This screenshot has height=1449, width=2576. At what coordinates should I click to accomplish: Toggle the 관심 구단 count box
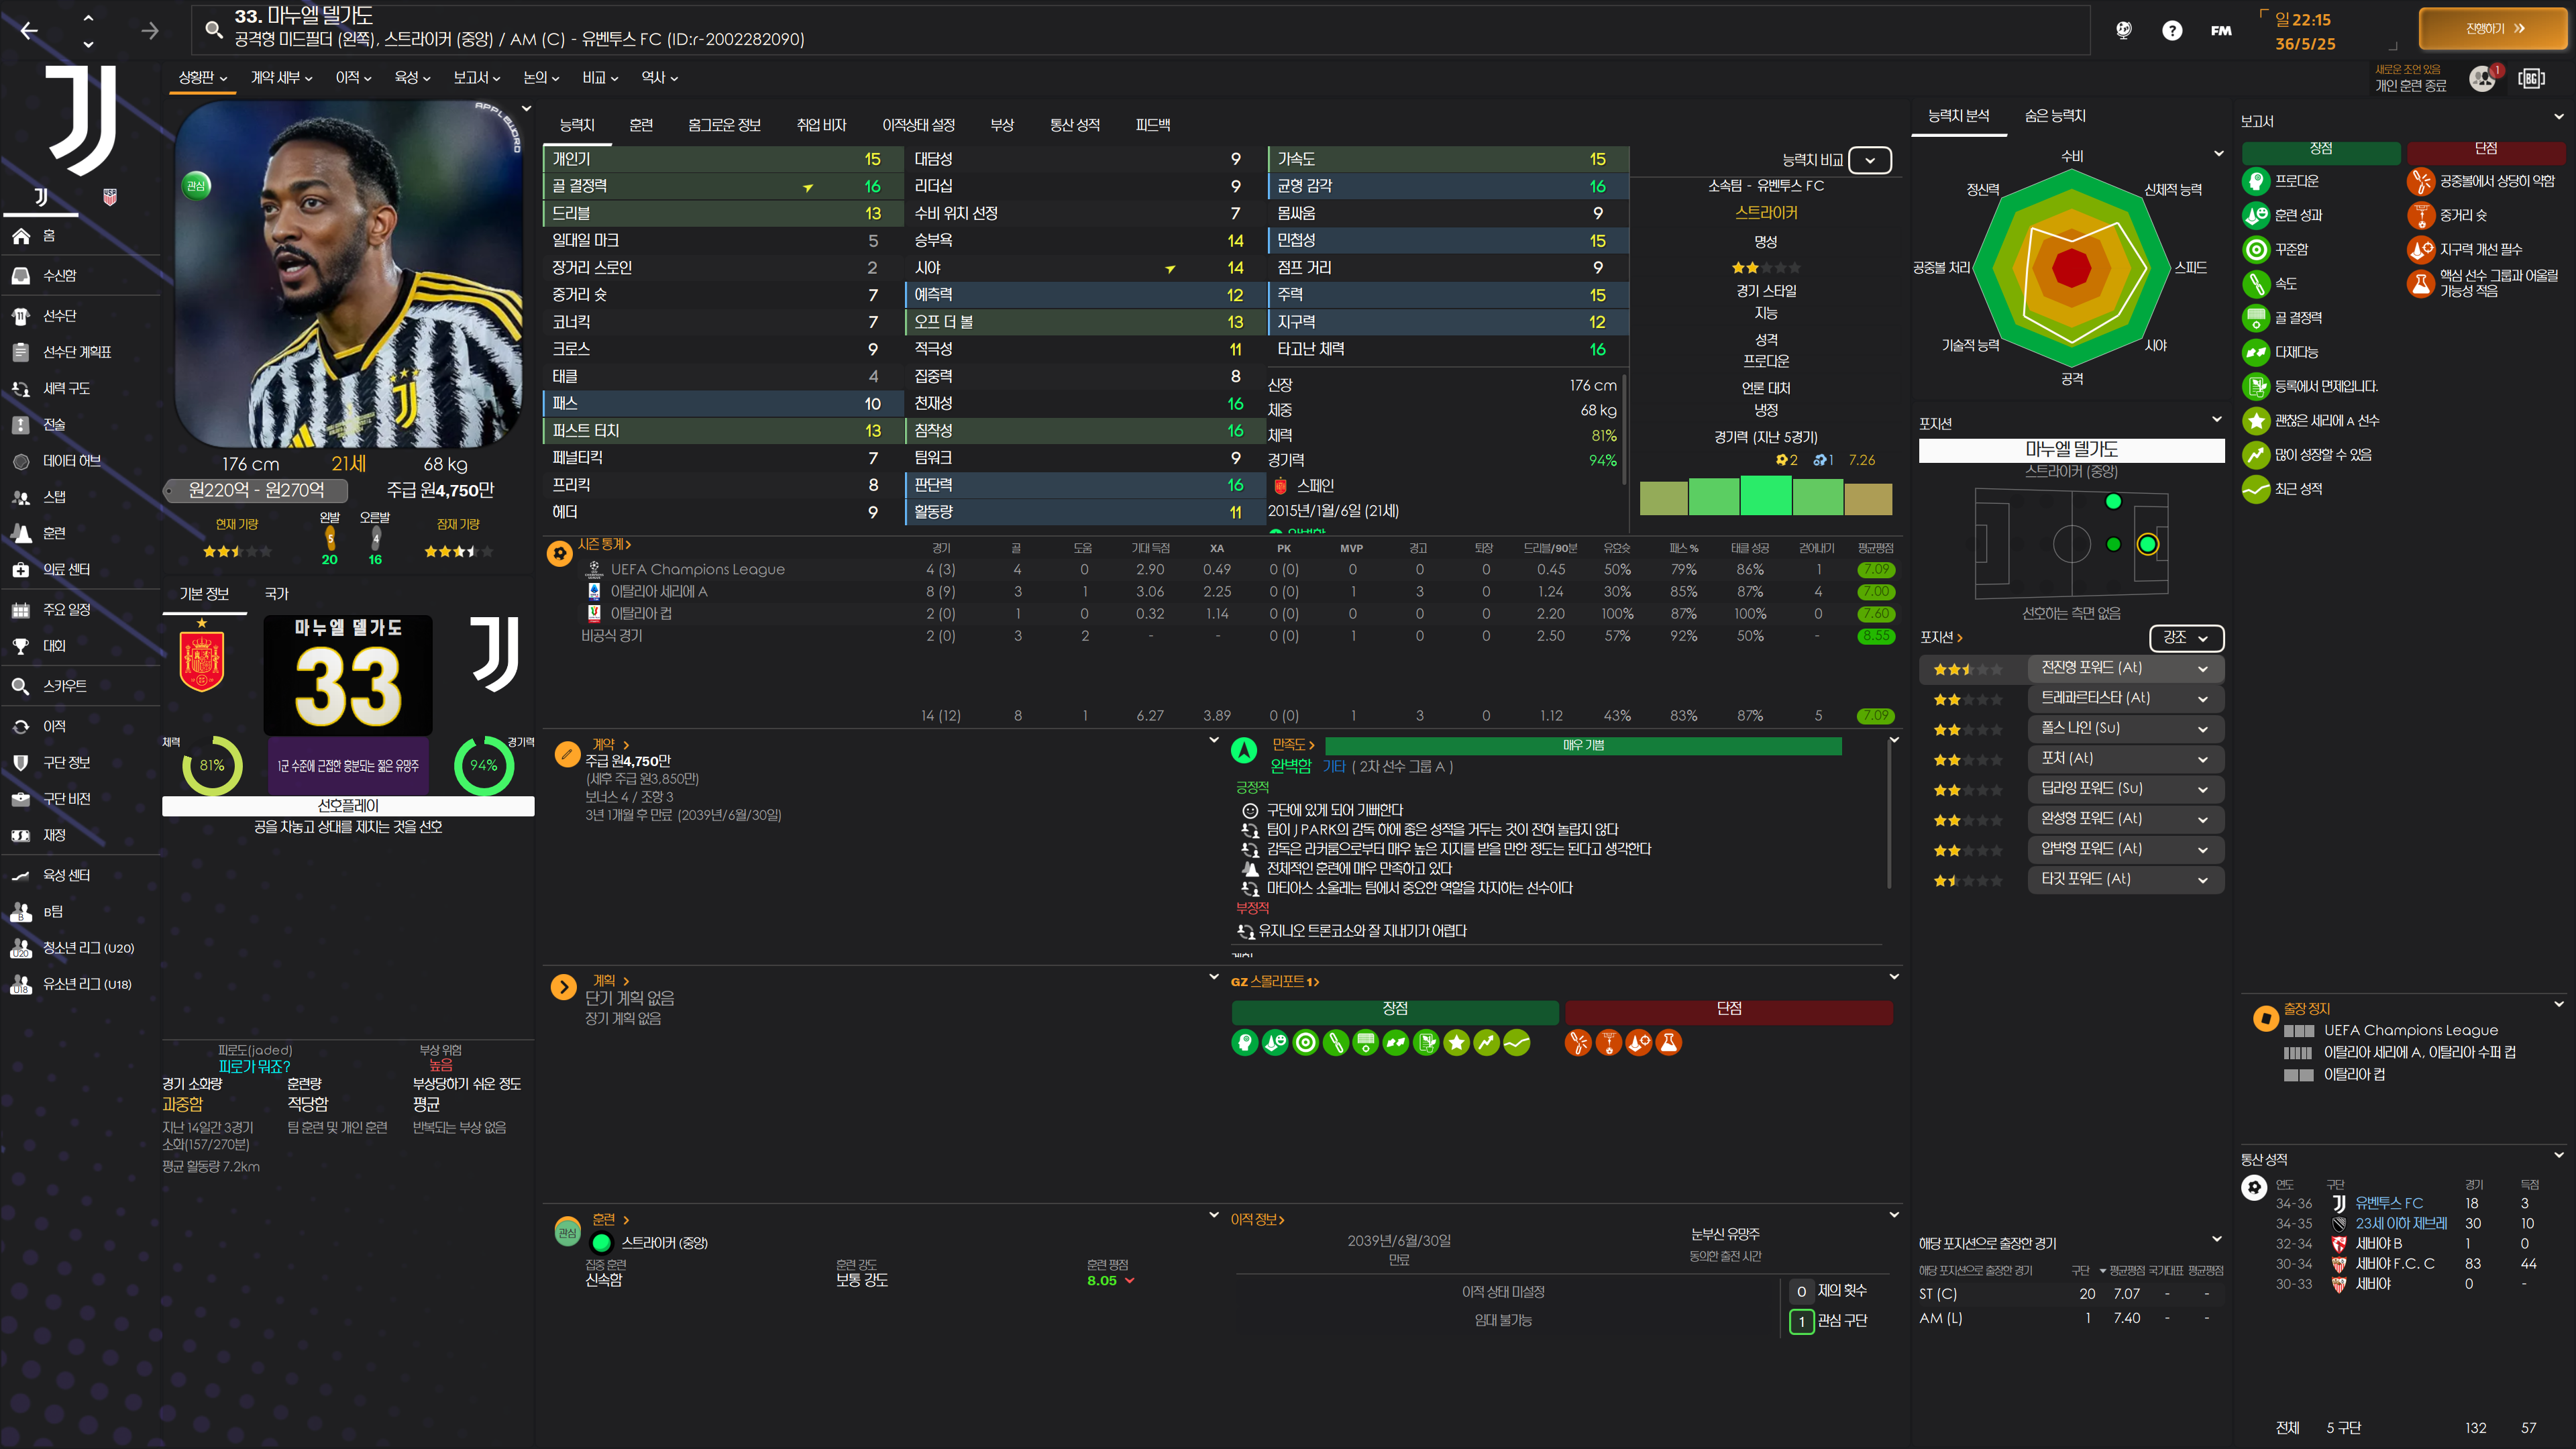(1801, 1321)
